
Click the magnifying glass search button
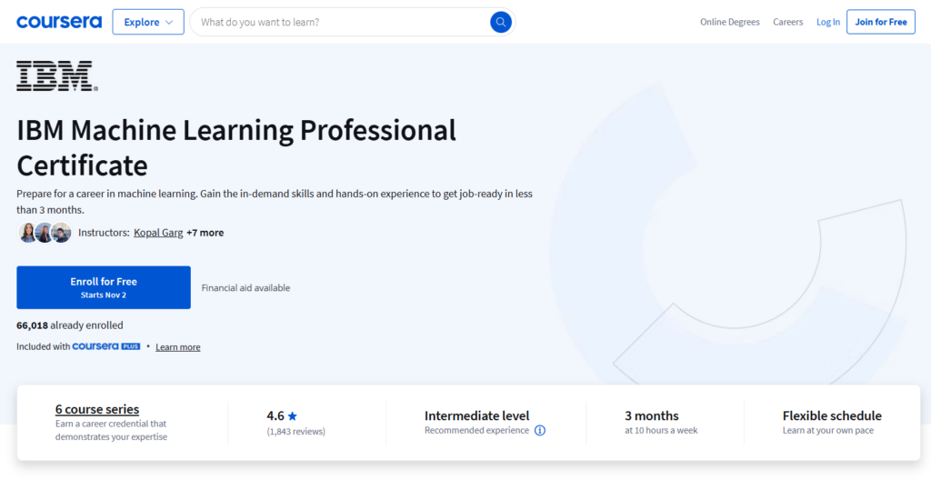coord(501,22)
